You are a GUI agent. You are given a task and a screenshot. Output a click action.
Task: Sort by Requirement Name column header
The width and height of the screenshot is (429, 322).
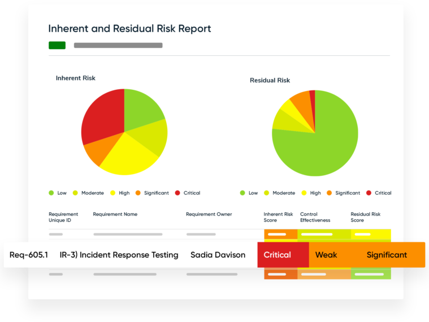click(115, 215)
